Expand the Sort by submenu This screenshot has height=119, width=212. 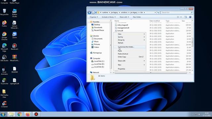tap(130, 37)
